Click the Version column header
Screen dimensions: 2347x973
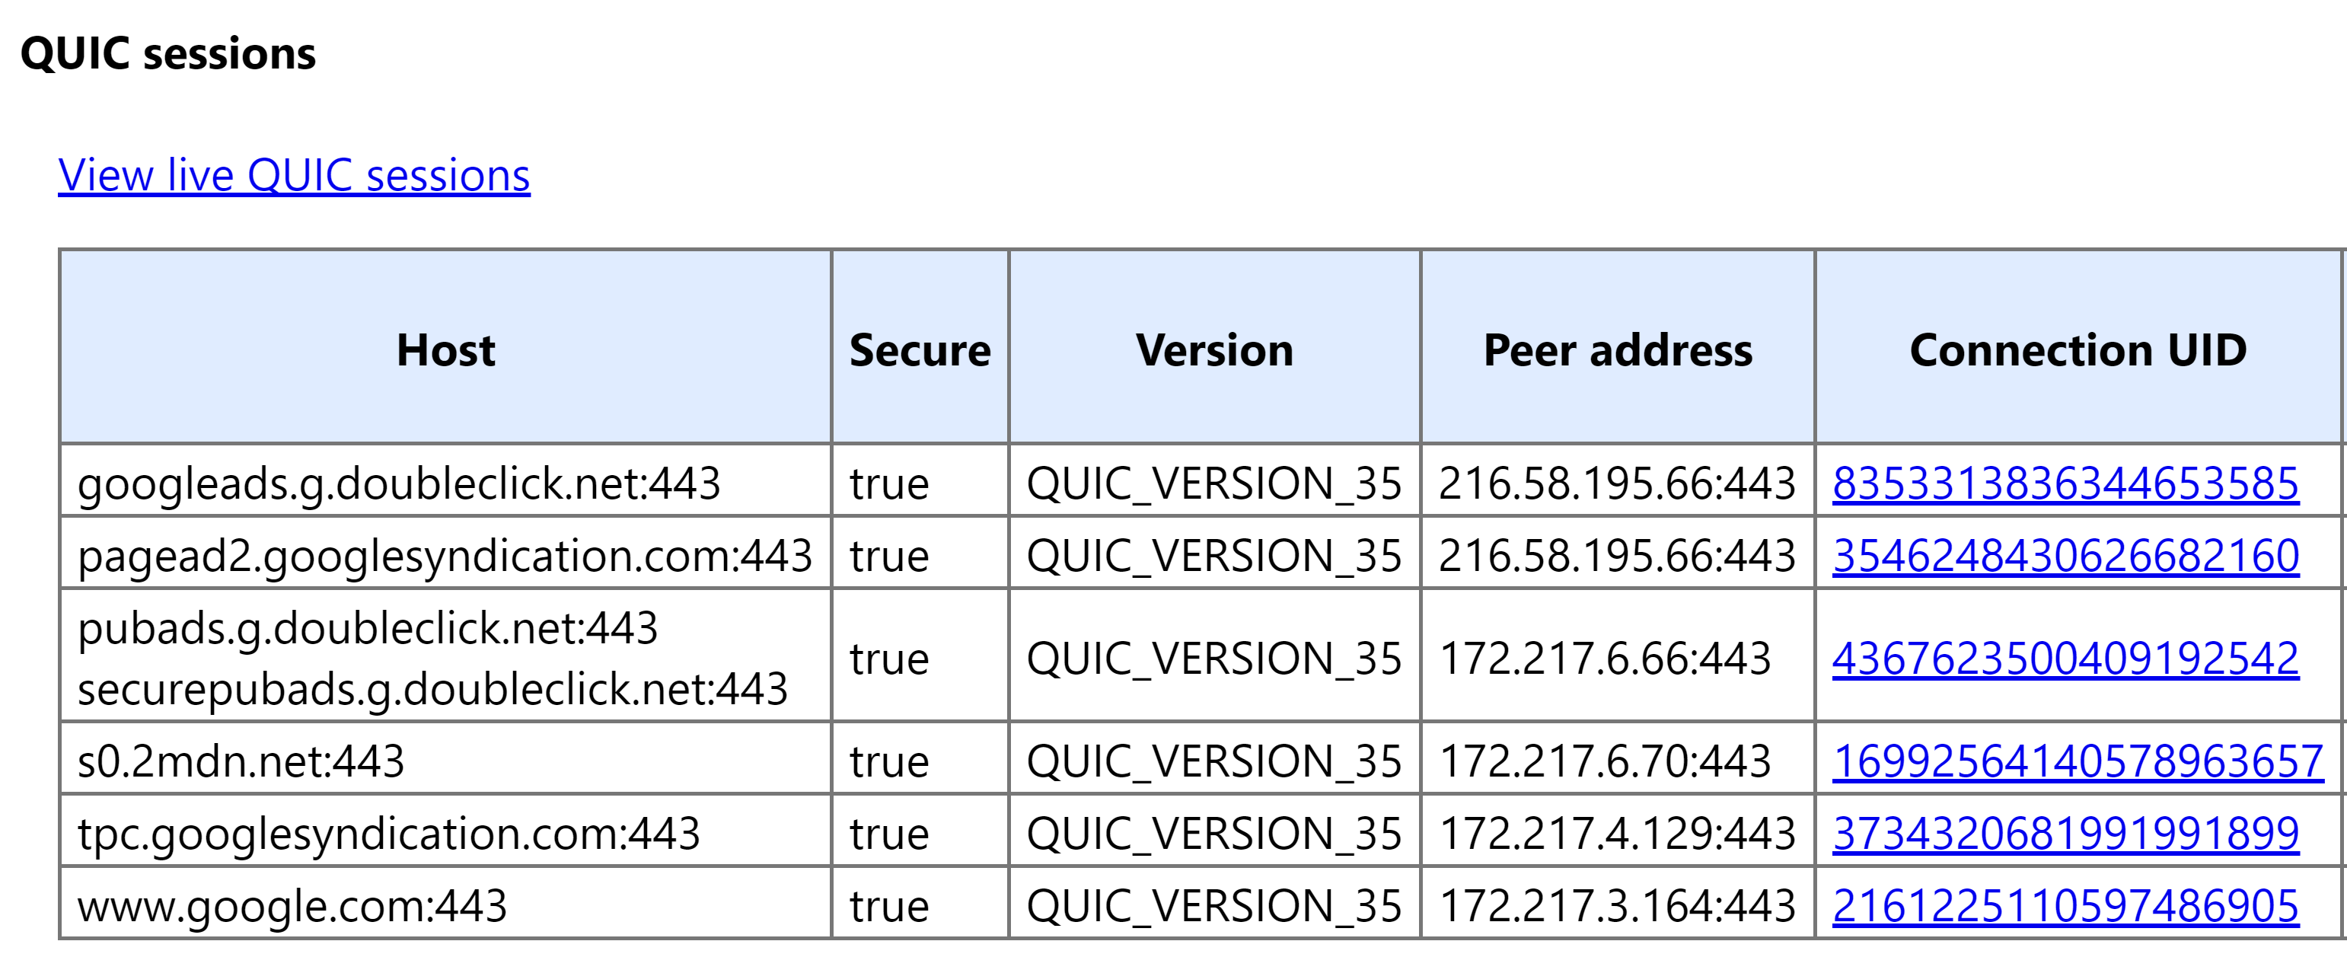[1214, 350]
